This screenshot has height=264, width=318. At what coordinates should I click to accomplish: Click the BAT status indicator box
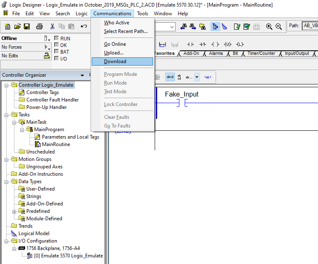(57, 51)
